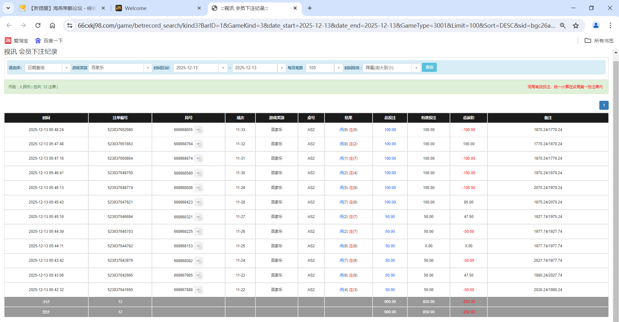Expand the 百家乐 game type dropdown
The image size is (619, 322).
(x=148, y=68)
